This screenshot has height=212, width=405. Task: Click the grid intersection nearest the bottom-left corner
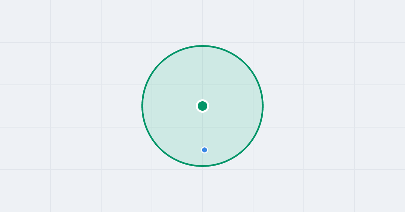(51, 170)
